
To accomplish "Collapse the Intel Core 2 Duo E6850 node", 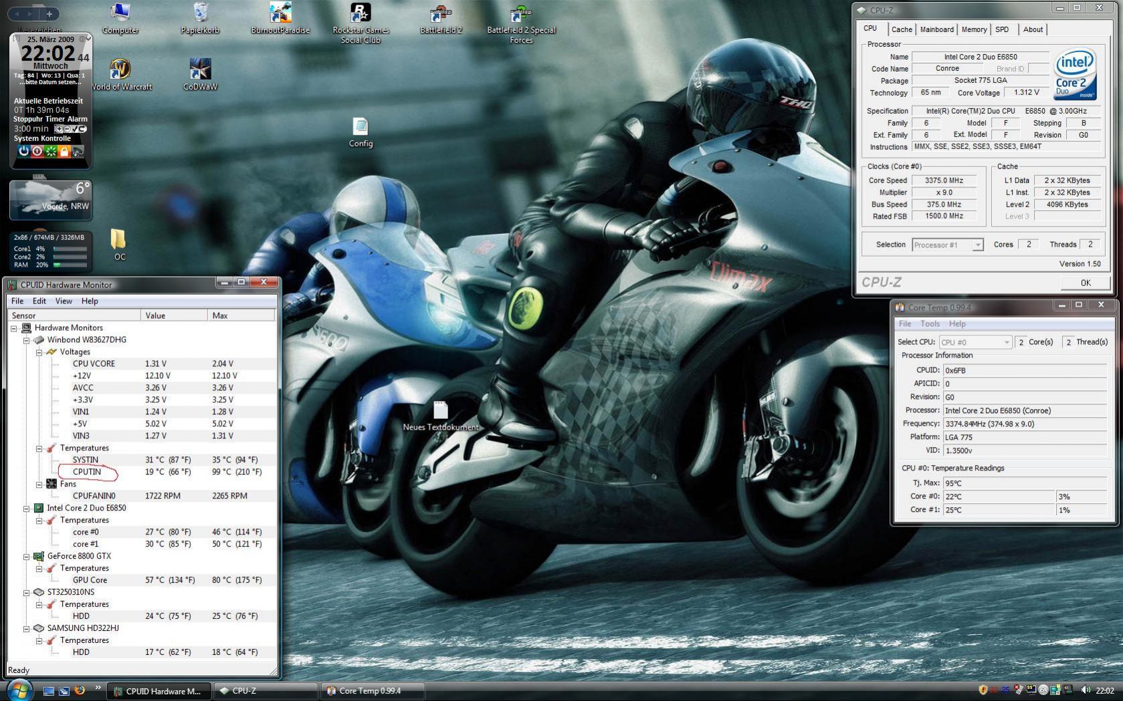I will click(x=27, y=509).
